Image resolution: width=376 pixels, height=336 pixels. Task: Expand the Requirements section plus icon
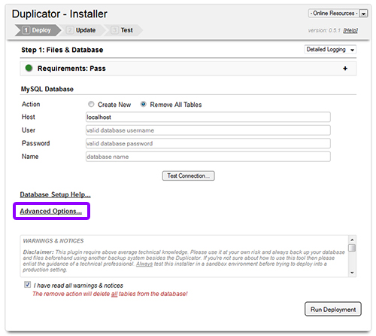[345, 69]
